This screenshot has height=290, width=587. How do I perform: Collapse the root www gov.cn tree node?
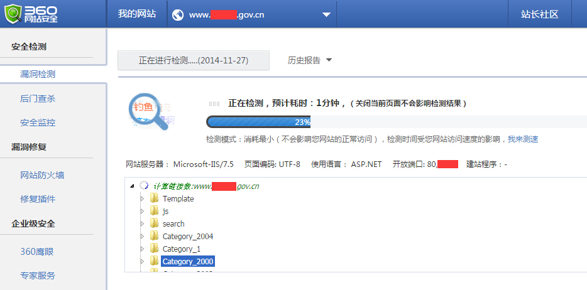click(132, 186)
